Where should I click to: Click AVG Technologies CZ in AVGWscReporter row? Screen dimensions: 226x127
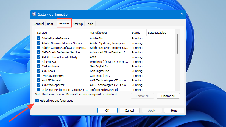108,85
